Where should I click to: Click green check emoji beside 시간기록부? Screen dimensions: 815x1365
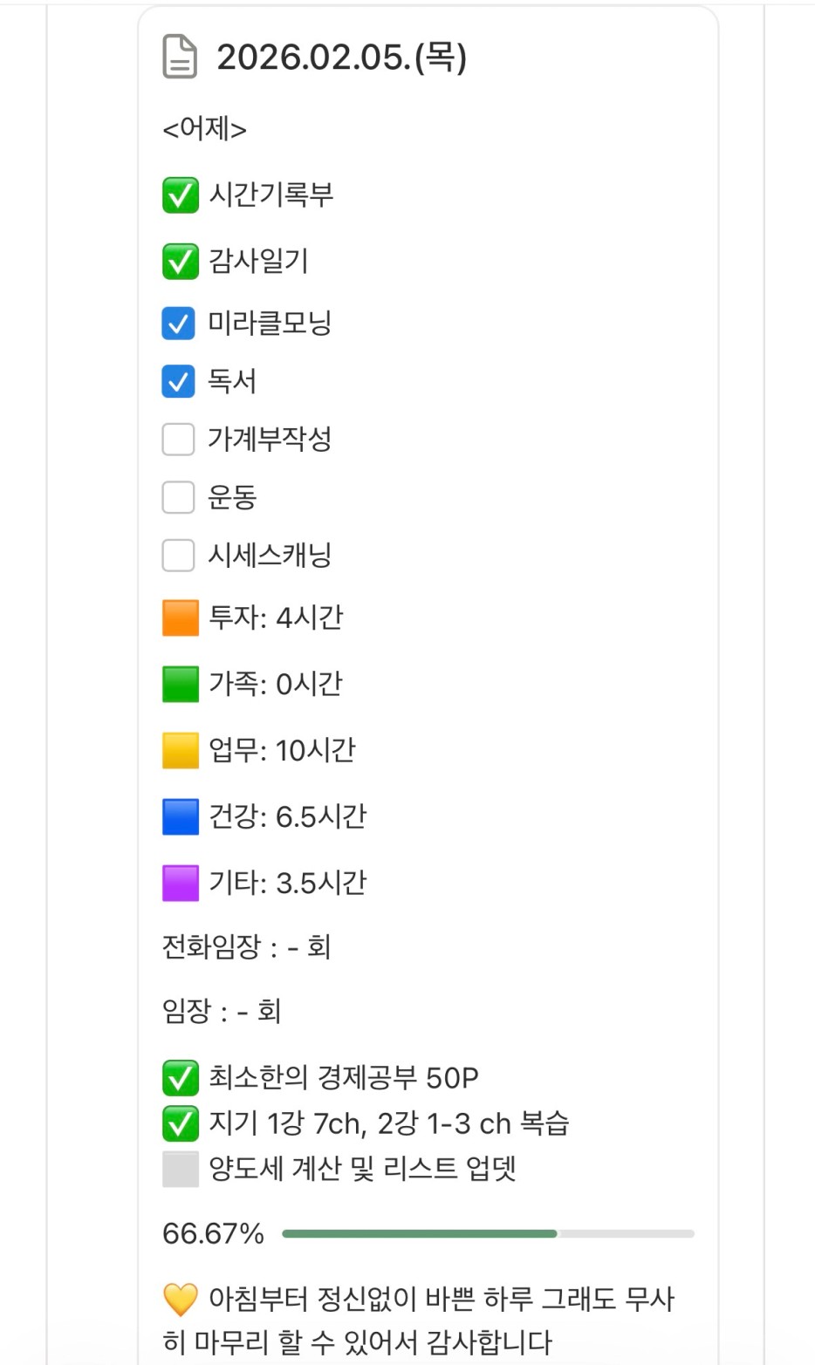[x=180, y=195]
